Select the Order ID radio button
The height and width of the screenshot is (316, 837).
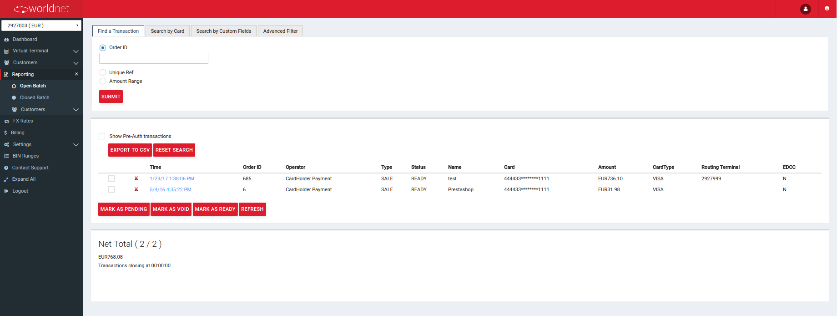pos(103,48)
